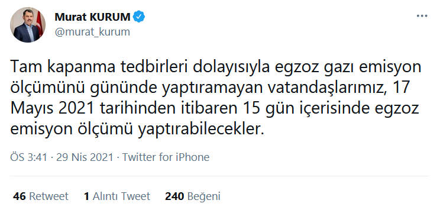Open the three-dot more options menu
The height and width of the screenshot is (213, 440).
click(x=422, y=17)
